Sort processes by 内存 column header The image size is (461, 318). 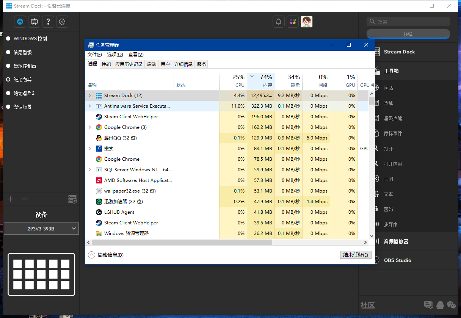click(x=261, y=81)
